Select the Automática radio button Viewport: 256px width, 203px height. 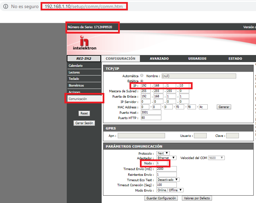click(x=142, y=76)
